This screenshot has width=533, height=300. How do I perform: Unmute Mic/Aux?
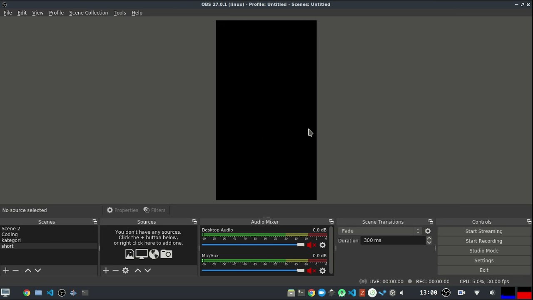[311, 271]
